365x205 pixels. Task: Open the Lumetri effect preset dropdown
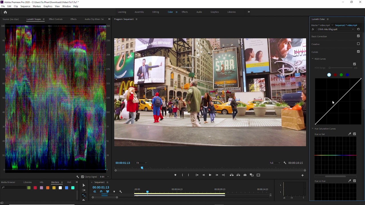pyautogui.click(x=336, y=29)
